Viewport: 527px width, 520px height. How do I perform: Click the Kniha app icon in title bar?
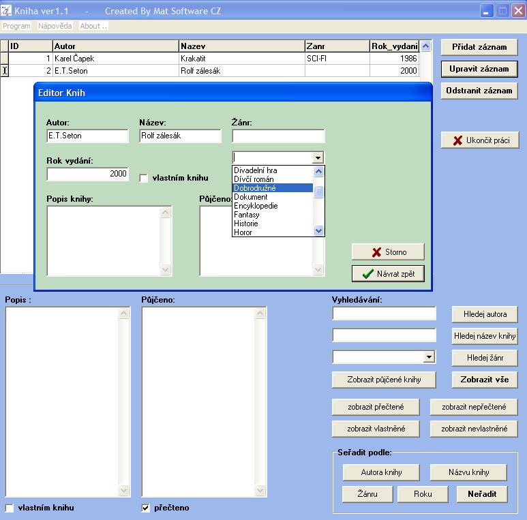[x=7, y=12]
